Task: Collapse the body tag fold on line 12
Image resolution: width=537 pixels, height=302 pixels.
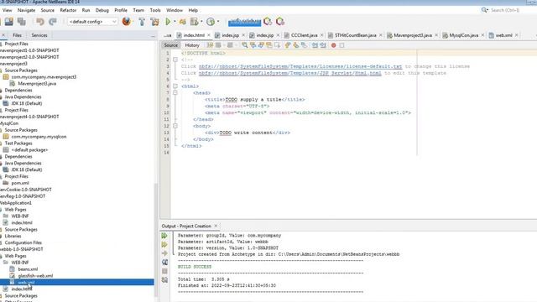Action: [x=175, y=126]
